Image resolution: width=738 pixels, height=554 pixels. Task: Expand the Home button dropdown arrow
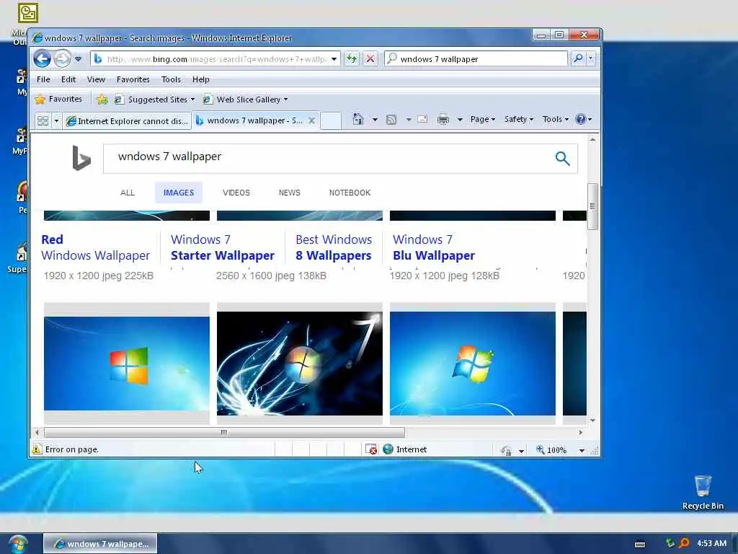click(x=375, y=120)
